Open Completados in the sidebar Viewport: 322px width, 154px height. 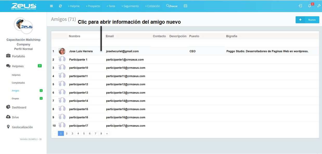[x=18, y=83]
